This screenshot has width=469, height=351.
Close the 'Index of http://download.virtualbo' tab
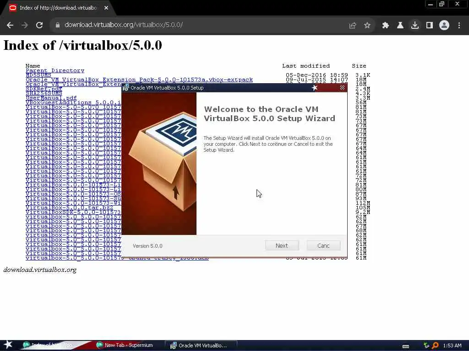tap(106, 8)
